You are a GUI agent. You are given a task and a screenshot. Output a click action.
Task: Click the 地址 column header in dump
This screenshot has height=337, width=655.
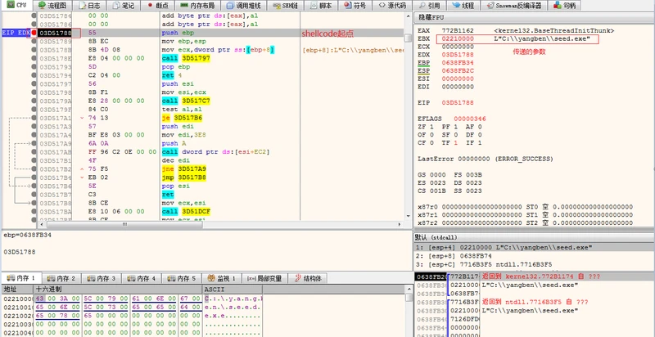(x=17, y=289)
